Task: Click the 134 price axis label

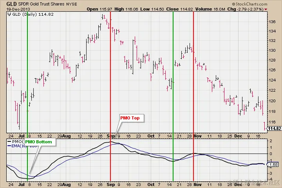Action: click(272, 31)
